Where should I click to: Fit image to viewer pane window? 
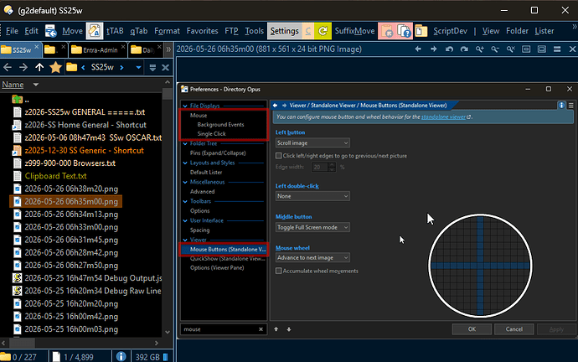click(x=541, y=49)
